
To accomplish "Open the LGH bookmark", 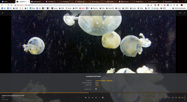I will point(82,8).
